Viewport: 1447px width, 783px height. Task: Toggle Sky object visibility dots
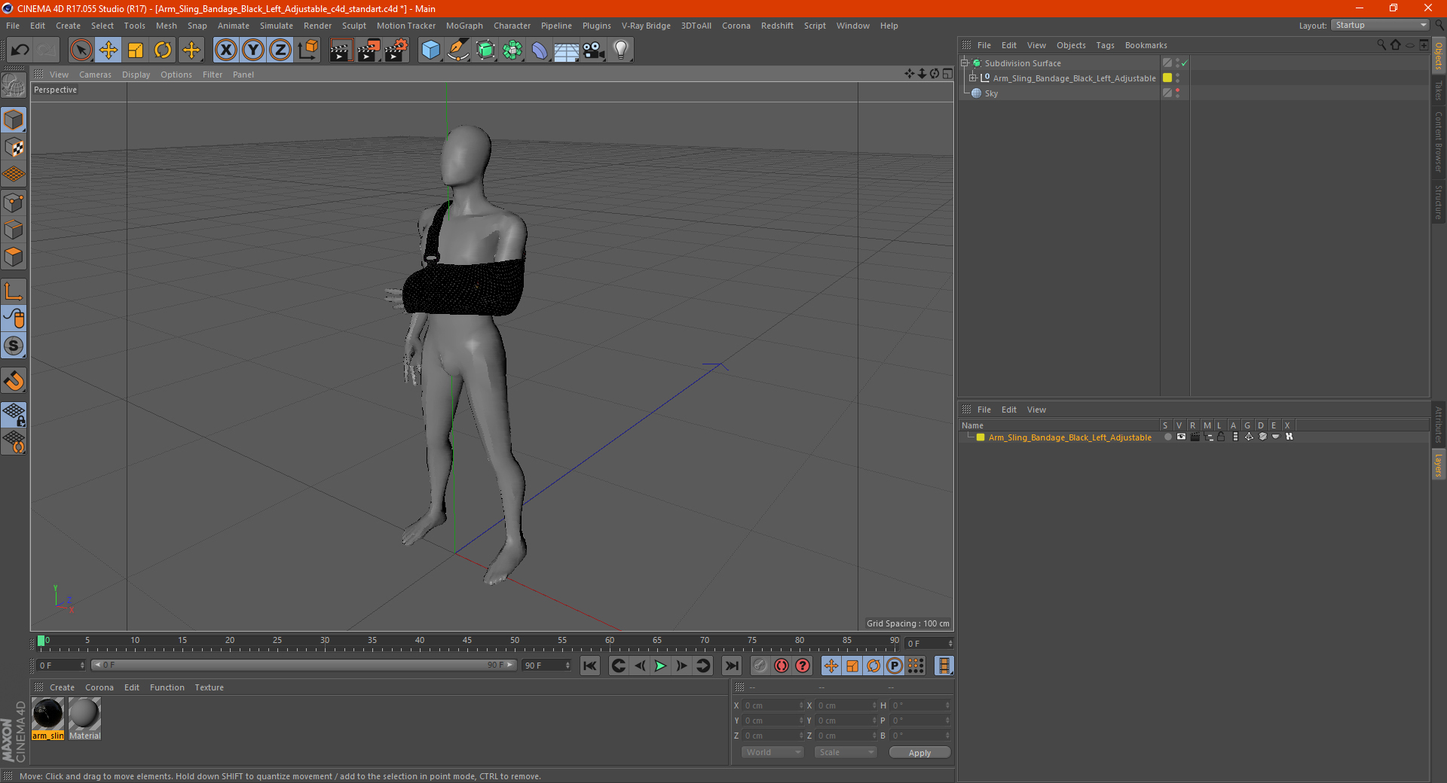pos(1178,93)
